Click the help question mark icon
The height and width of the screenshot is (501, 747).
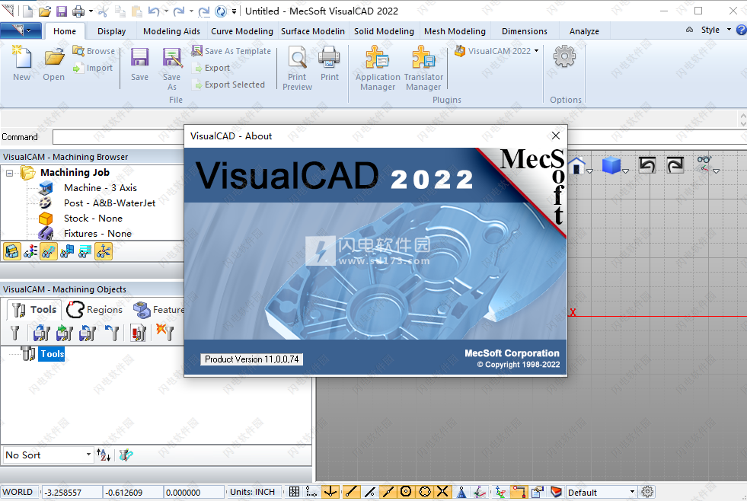point(741,30)
